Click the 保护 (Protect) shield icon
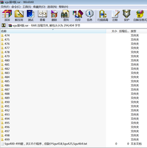The image size is (147, 148). (127, 16)
